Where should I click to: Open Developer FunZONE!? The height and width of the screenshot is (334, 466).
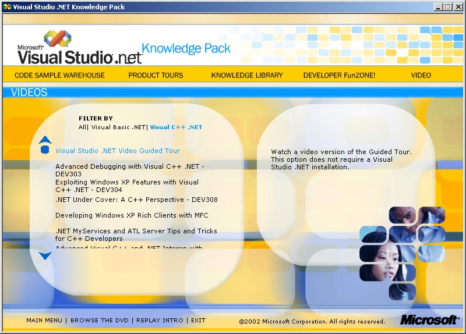point(340,76)
